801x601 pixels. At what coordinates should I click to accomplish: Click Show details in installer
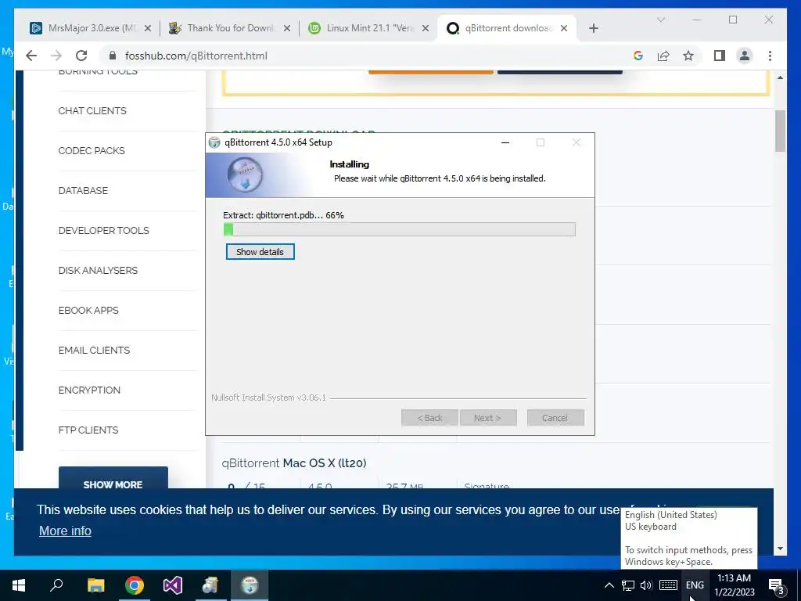pos(260,252)
